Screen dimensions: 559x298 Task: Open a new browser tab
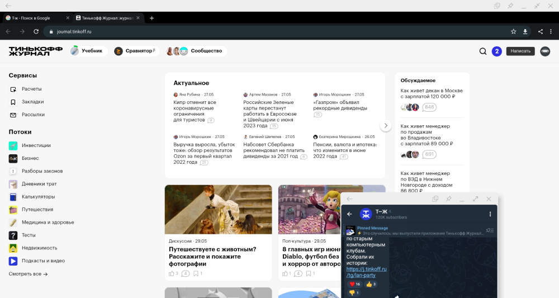(151, 18)
